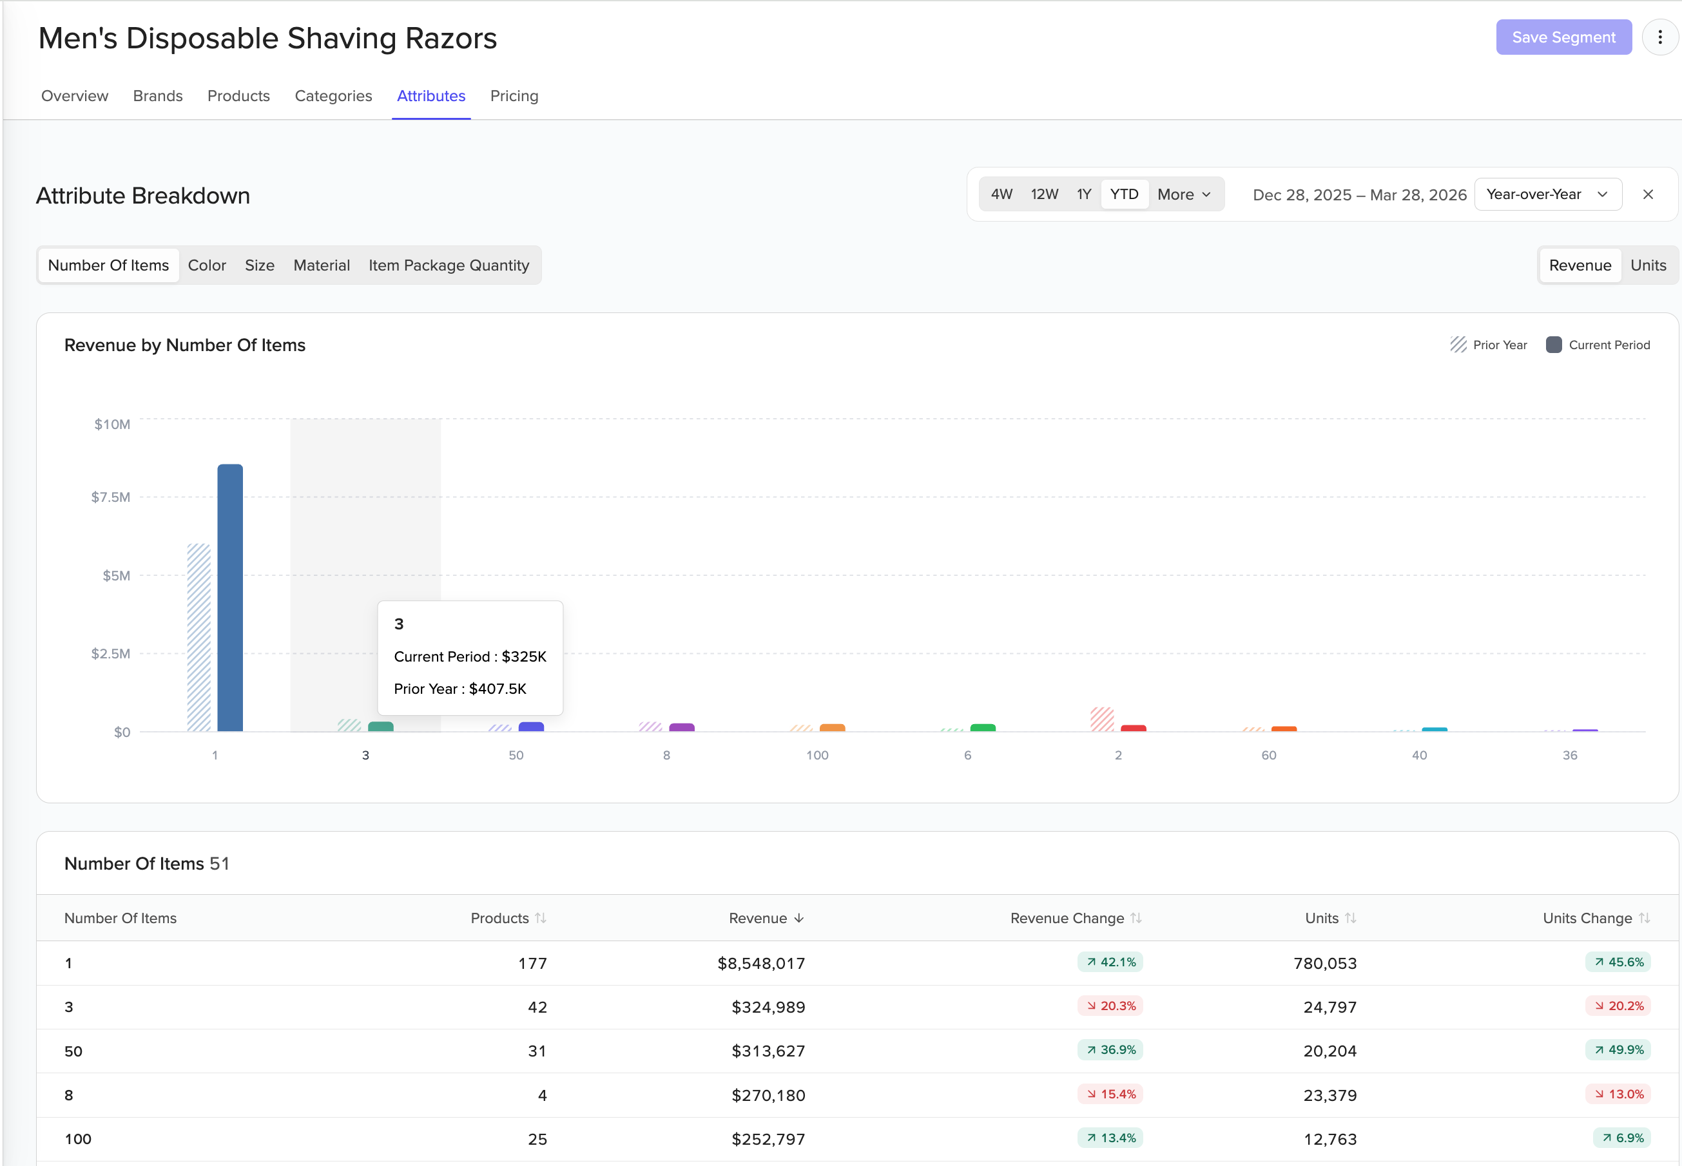Open the Year-over-Year comparison dropdown

[1547, 195]
